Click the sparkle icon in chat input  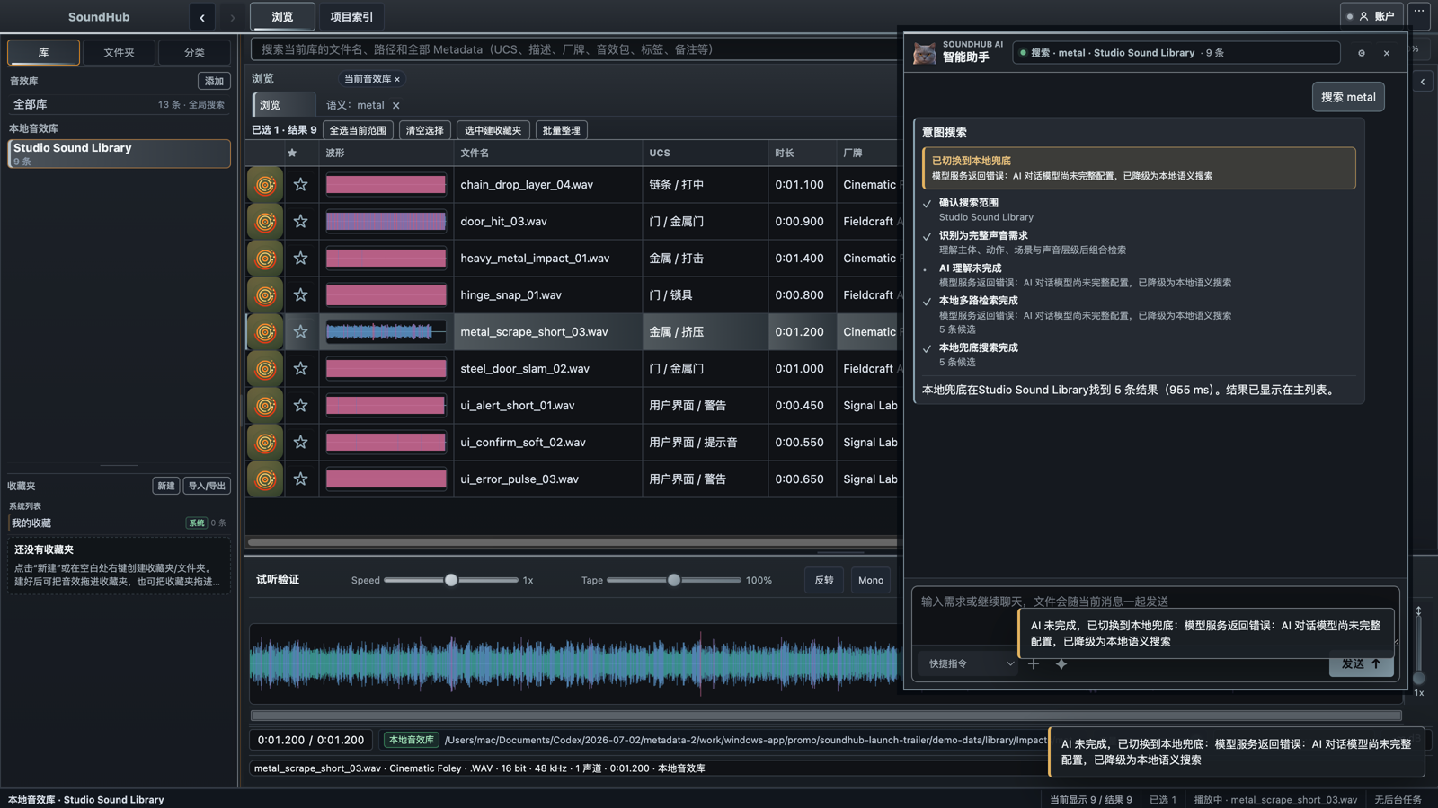coord(1061,664)
